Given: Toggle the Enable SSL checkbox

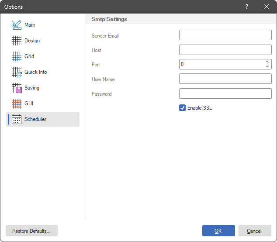Looking at the screenshot, I should [183, 108].
